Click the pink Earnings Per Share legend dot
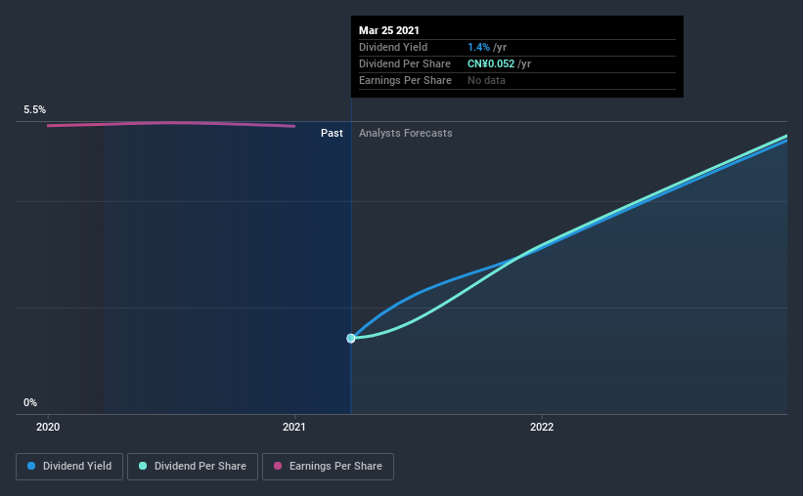Screen dimensions: 803x496 pyautogui.click(x=278, y=467)
